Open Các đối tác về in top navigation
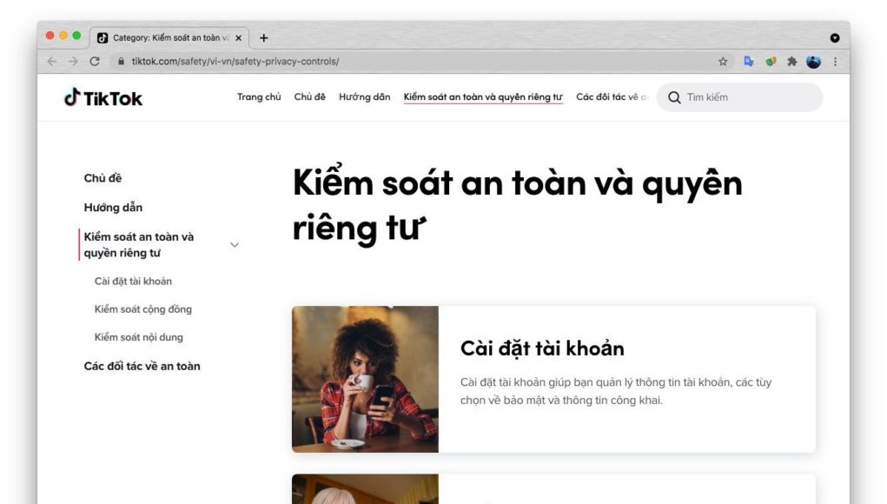This screenshot has width=887, height=504. click(611, 96)
